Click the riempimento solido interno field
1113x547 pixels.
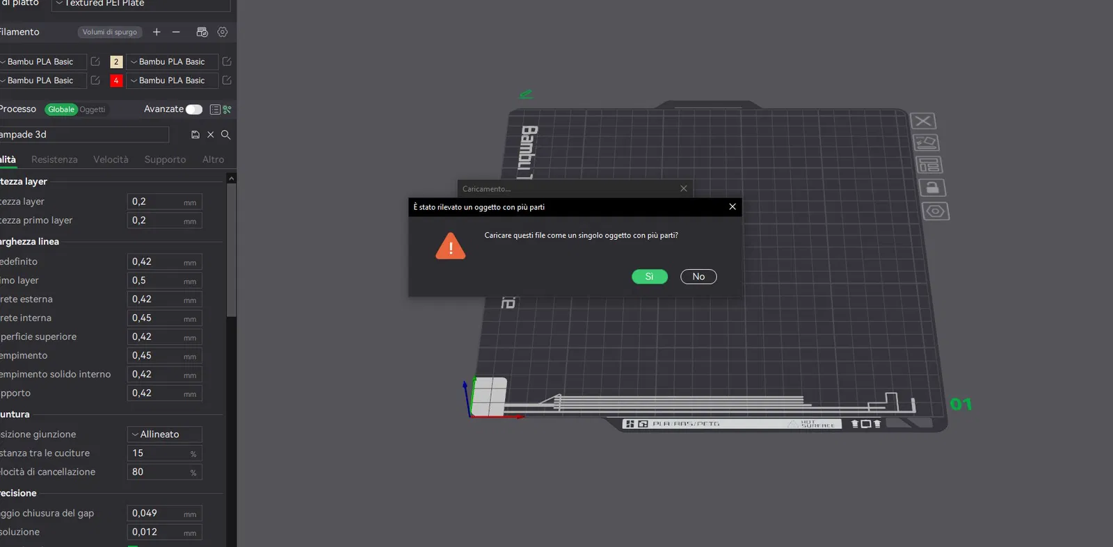[x=165, y=375]
